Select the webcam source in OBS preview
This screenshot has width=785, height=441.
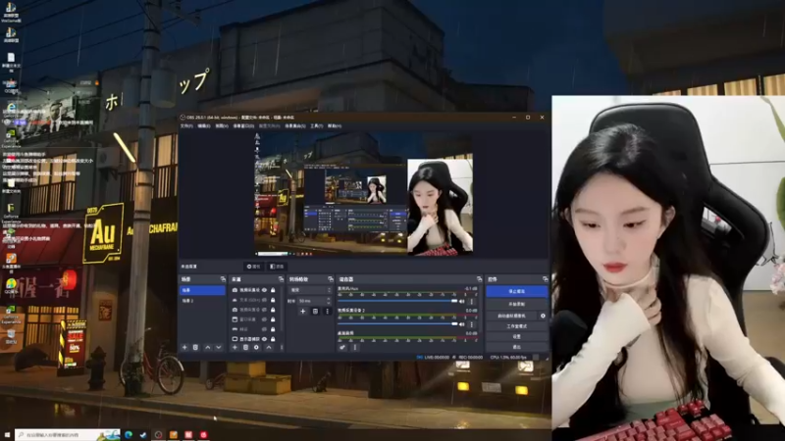[x=440, y=207]
